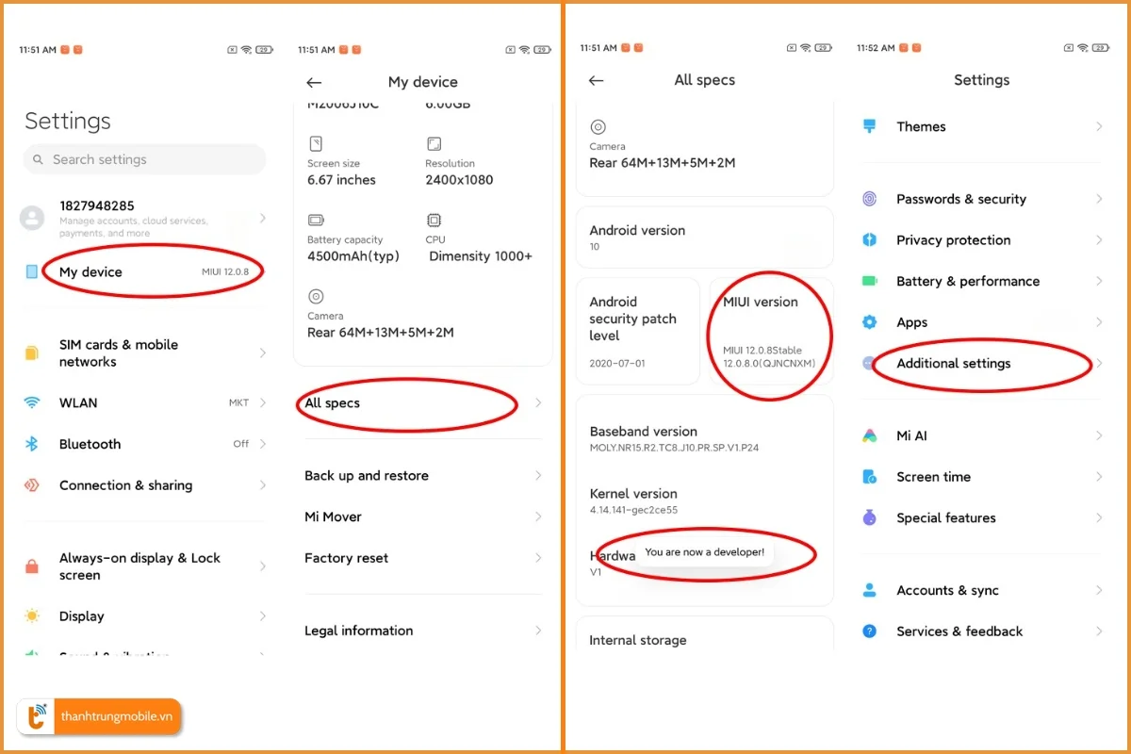Click the Themes icon
Viewport: 1131px width, 754px height.
868,126
